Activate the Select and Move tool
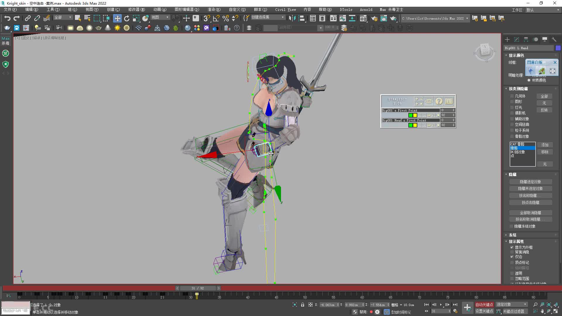 coord(117,18)
